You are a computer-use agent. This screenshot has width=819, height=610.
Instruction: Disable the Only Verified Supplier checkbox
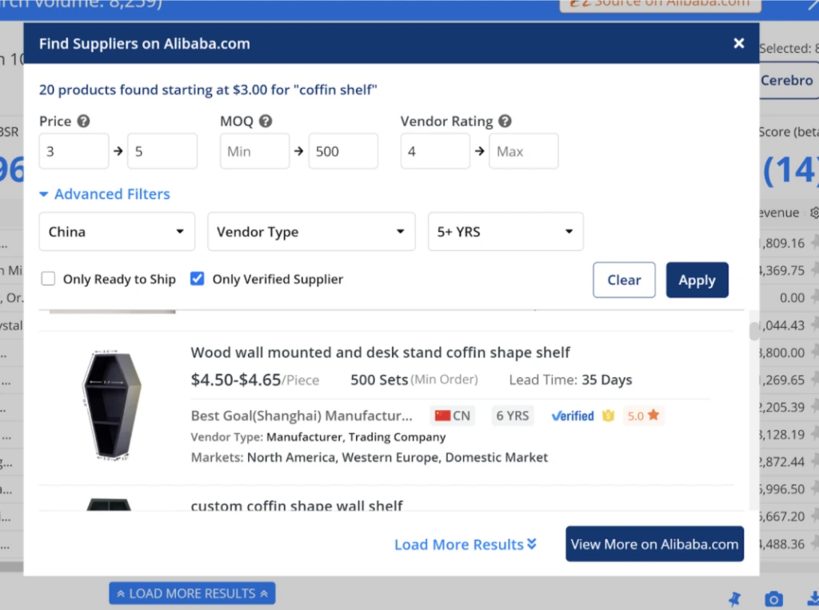click(x=198, y=279)
